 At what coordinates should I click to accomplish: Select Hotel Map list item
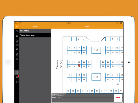(x=35, y=31)
